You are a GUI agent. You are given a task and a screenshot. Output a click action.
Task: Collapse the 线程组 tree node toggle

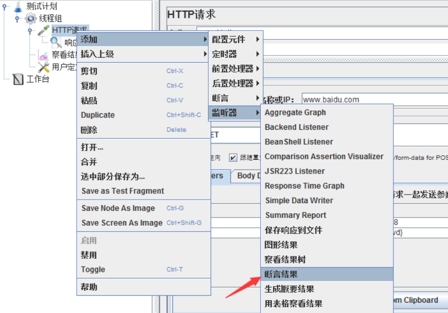17,18
